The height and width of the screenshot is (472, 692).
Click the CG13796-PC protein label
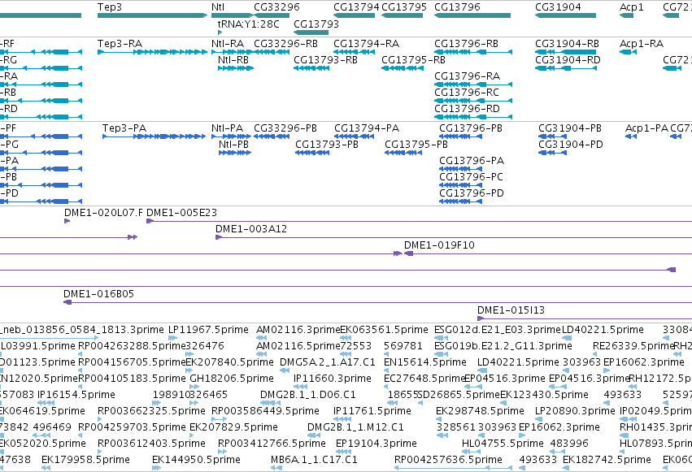472,177
